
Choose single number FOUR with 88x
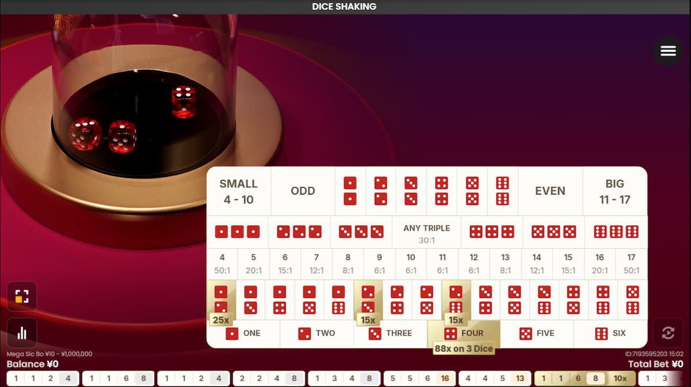click(x=464, y=333)
